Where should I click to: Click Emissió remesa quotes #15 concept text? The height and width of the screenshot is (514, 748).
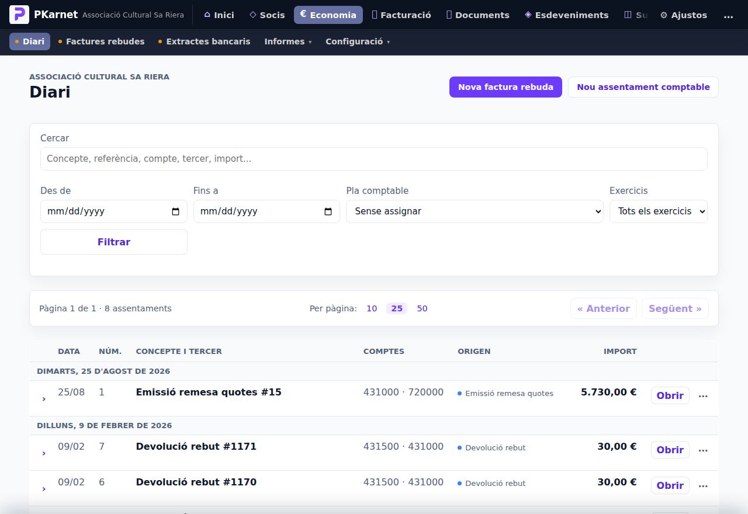209,392
